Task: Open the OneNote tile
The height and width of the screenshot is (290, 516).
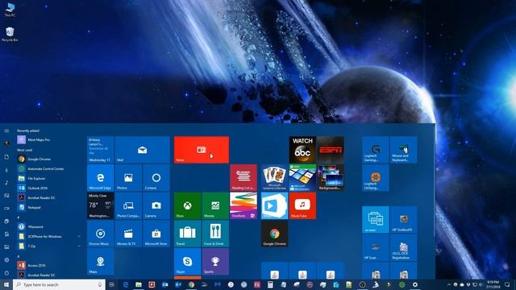Action: pos(243,206)
